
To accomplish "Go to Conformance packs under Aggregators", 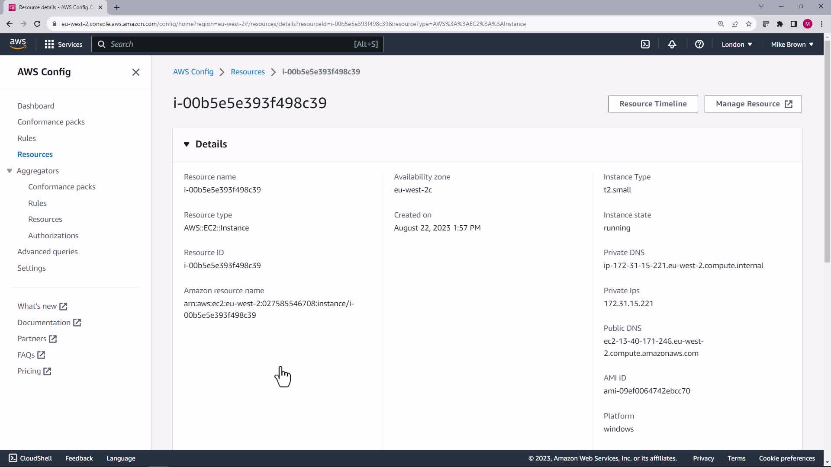I will click(62, 187).
